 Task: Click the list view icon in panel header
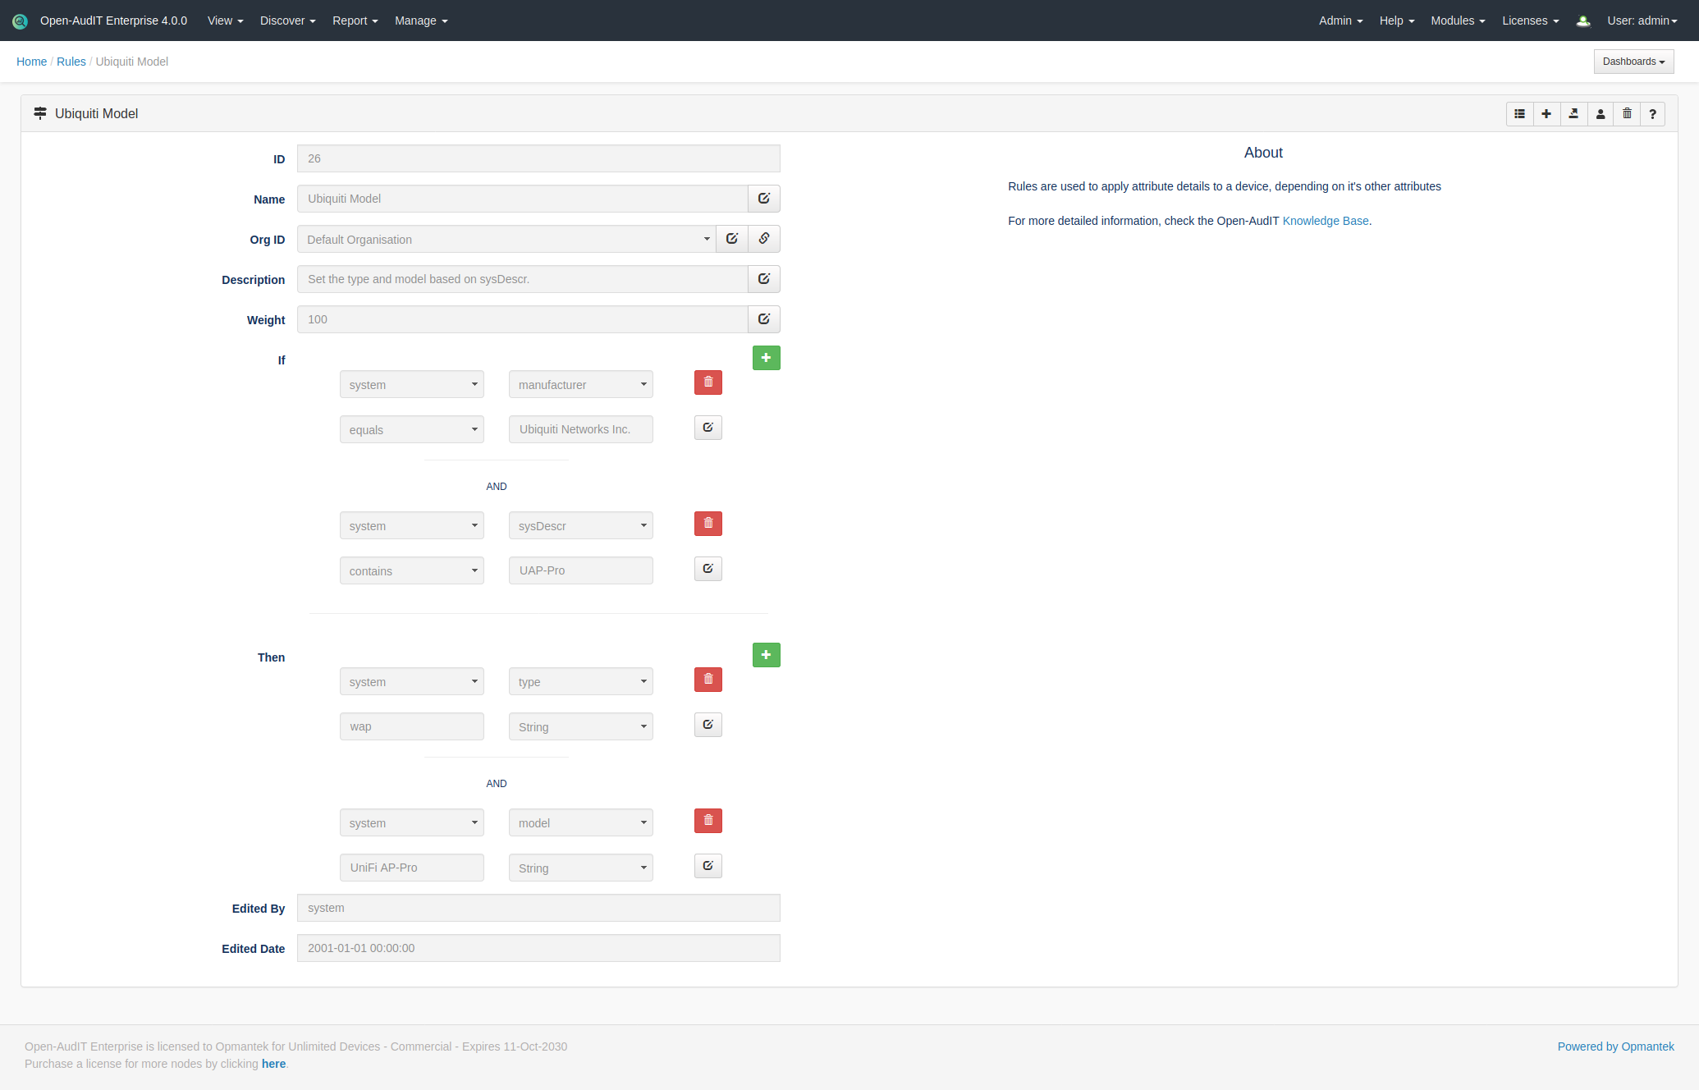pyautogui.click(x=1519, y=114)
